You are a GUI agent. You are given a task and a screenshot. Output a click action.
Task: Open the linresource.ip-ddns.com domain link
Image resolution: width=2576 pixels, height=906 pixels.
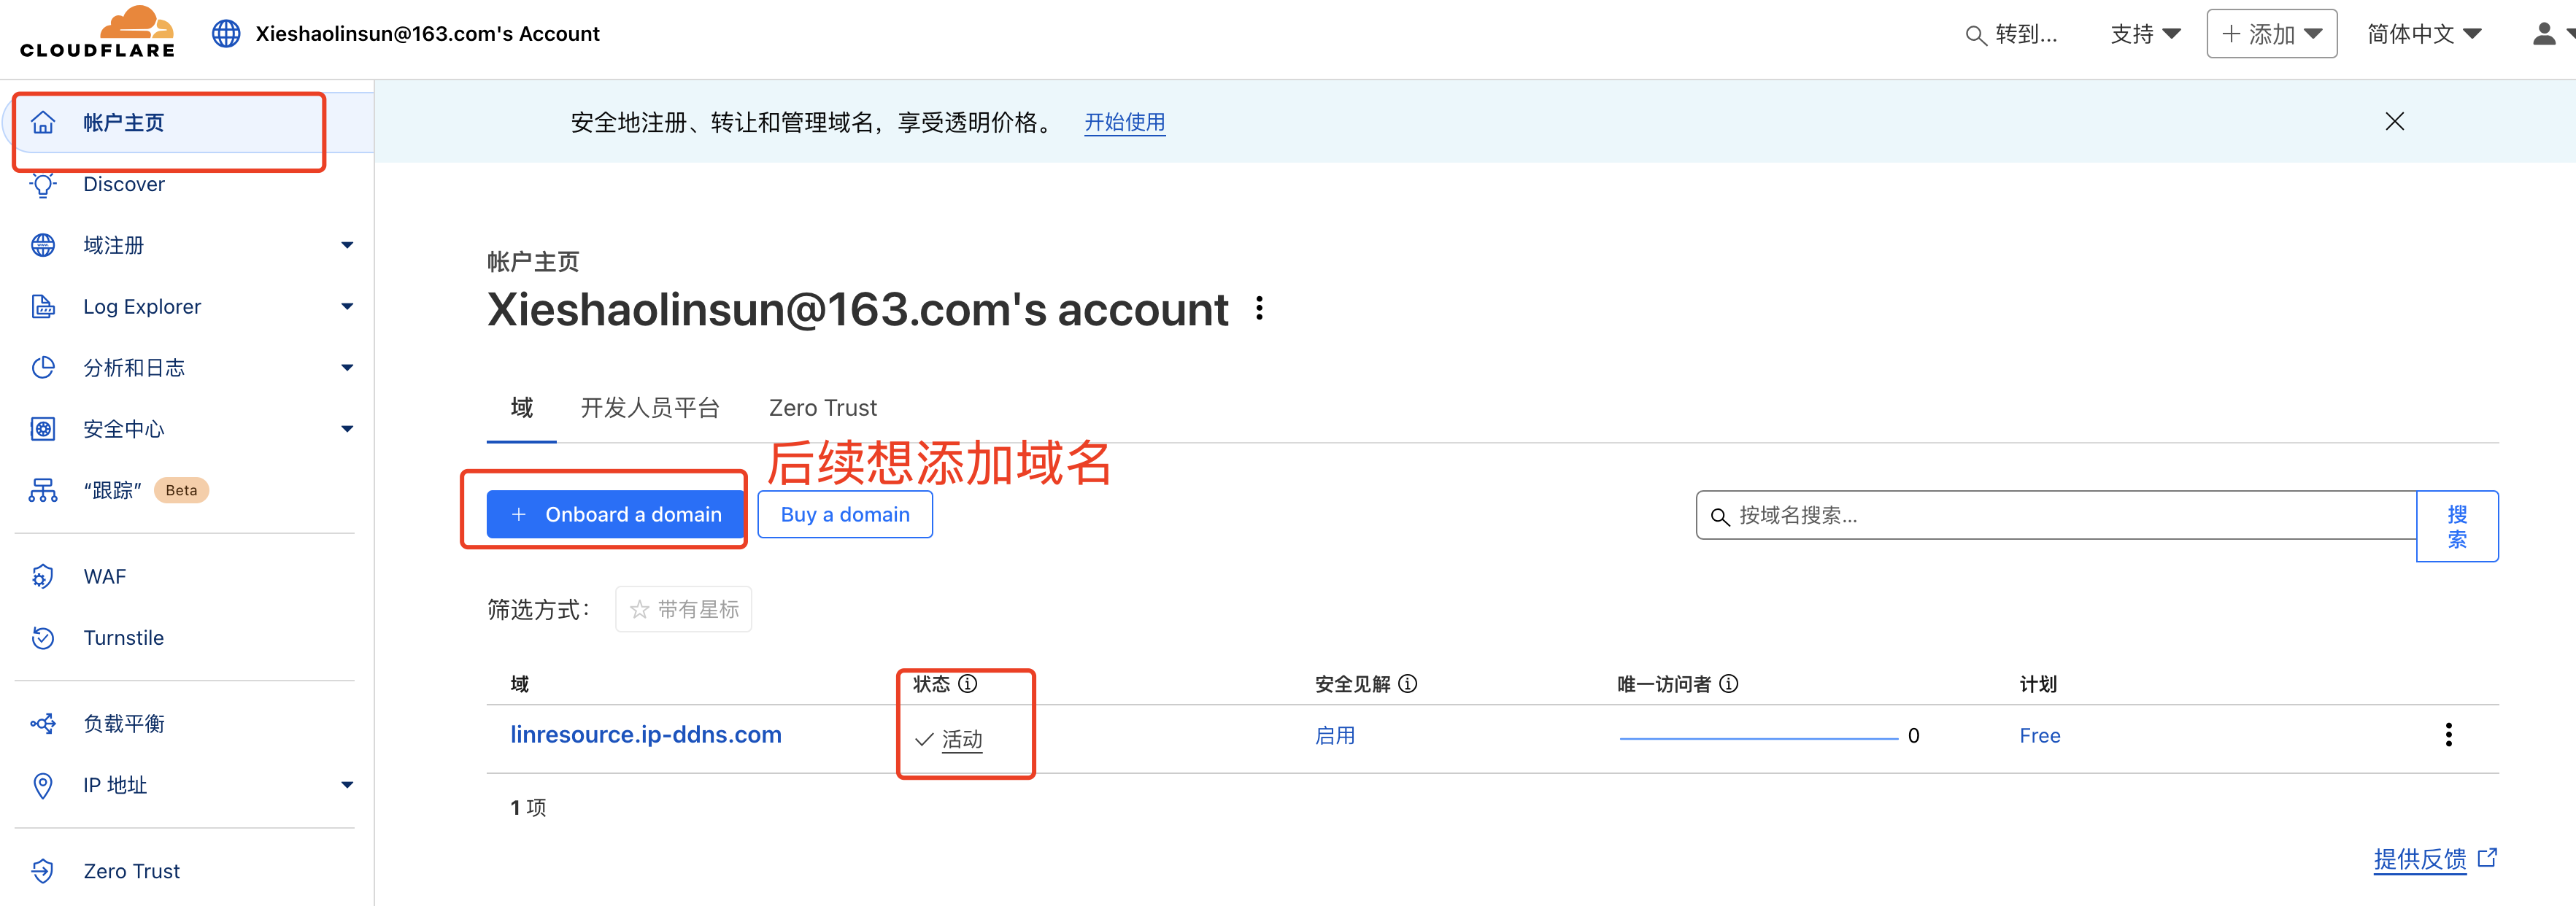646,734
